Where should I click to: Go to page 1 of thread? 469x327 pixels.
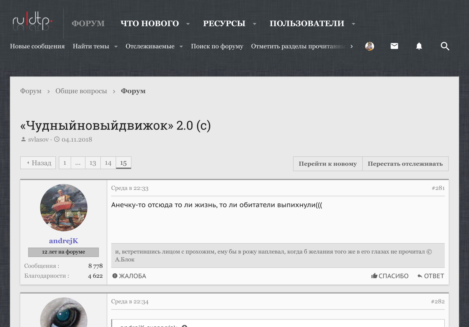click(x=65, y=163)
